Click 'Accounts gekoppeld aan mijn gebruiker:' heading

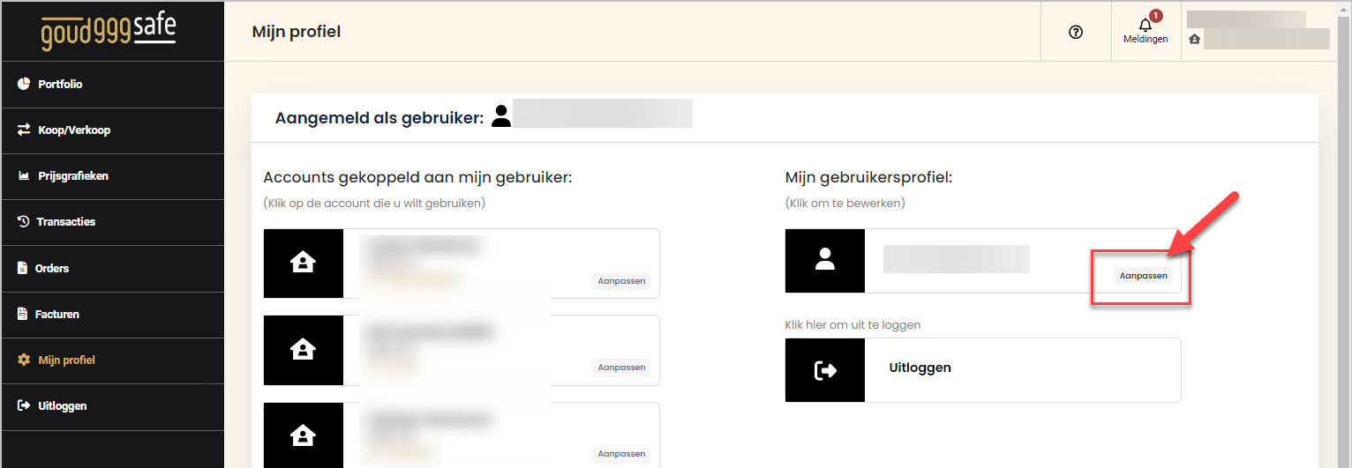click(418, 178)
